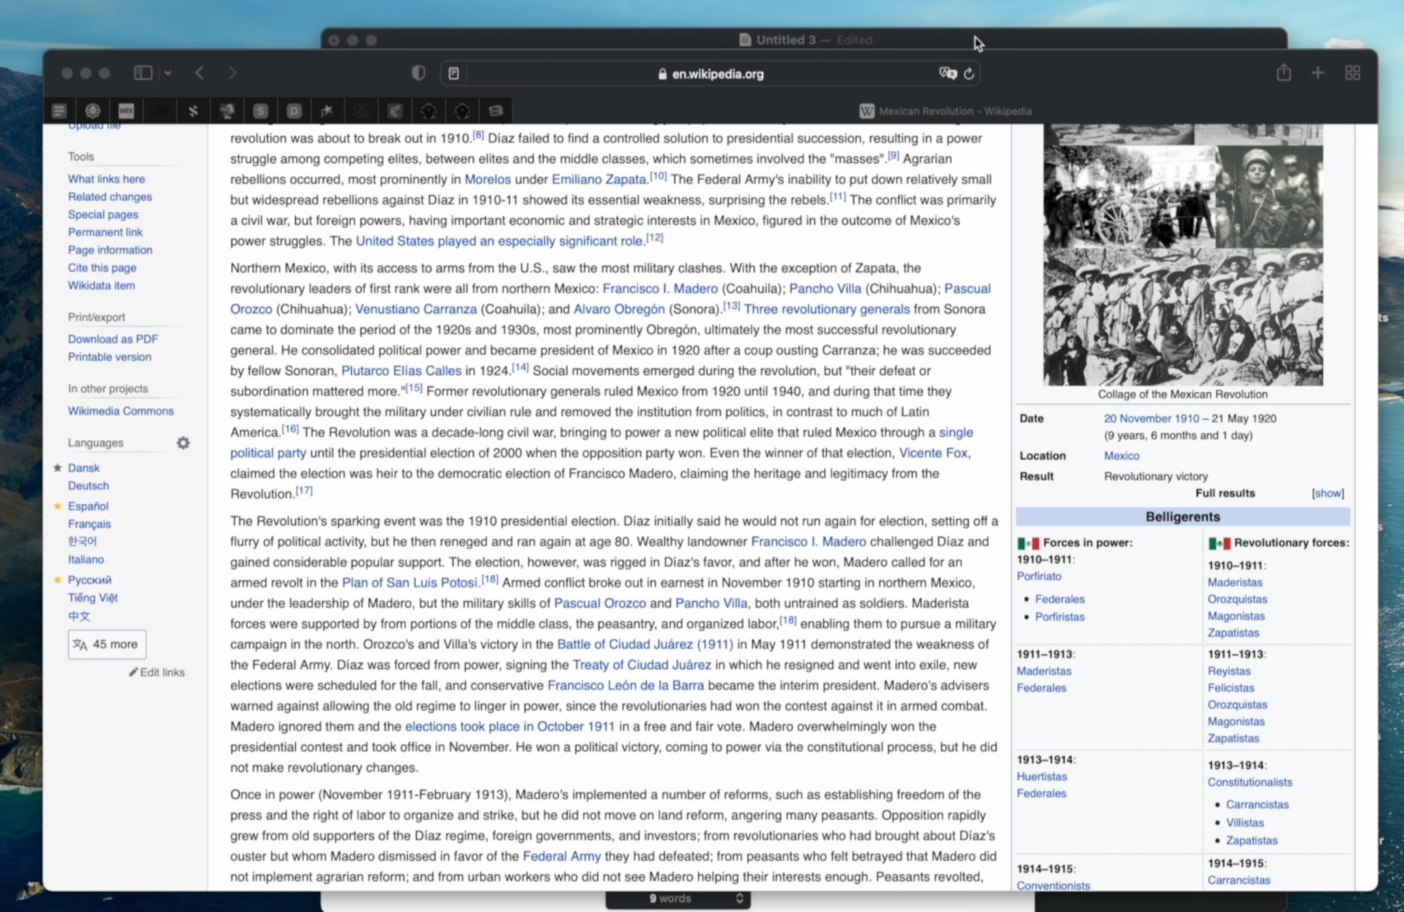Show full results in infobox

tap(1327, 493)
